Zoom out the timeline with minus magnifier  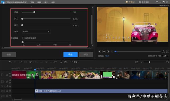141,62
